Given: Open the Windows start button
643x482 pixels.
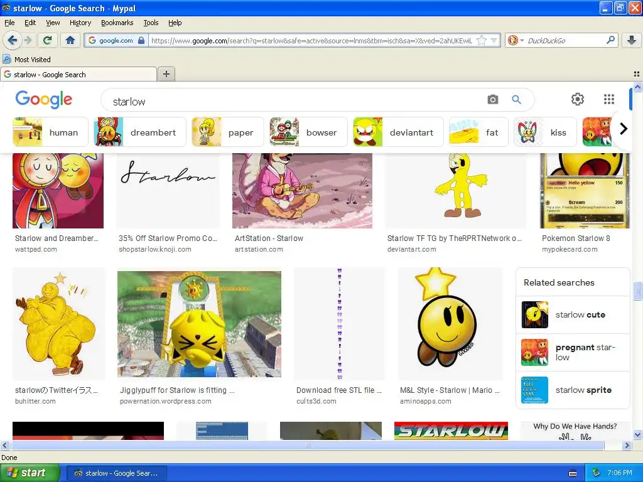Looking at the screenshot, I should tap(30, 473).
